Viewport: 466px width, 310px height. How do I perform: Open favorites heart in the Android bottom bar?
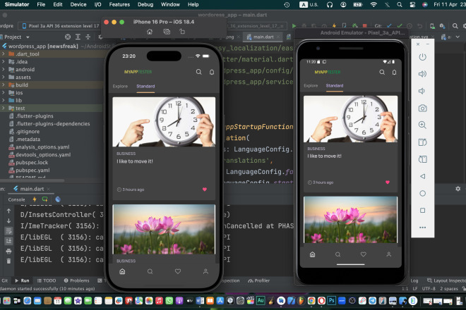[x=363, y=254]
